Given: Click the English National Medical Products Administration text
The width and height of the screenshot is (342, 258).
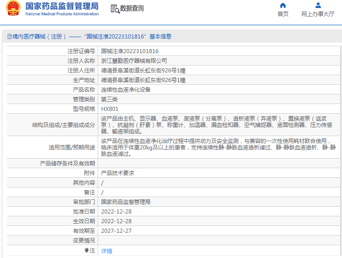Looking at the screenshot, I should (x=62, y=14).
